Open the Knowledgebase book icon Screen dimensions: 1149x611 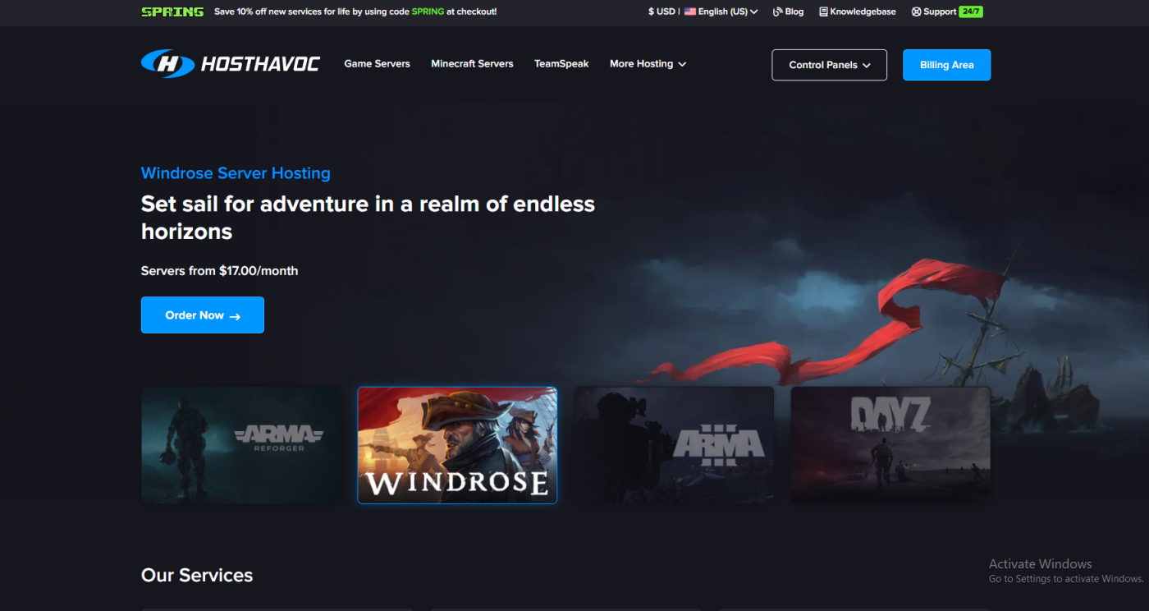(x=823, y=11)
